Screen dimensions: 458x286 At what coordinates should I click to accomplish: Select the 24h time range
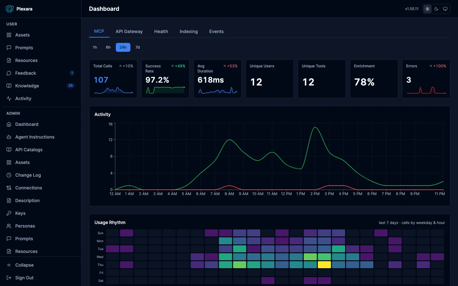[x=123, y=47]
